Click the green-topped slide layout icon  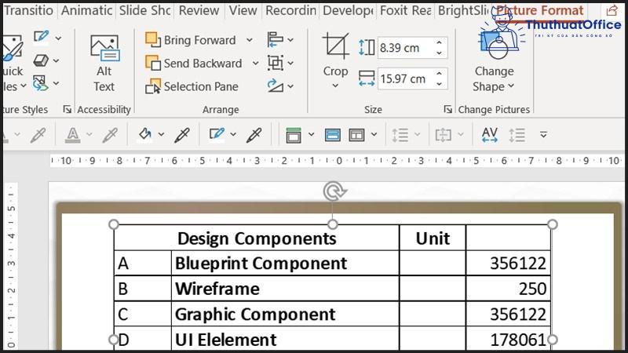[294, 135]
